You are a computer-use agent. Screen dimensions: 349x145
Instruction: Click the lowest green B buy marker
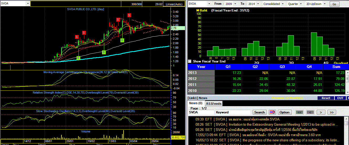pyautogui.click(x=78, y=58)
